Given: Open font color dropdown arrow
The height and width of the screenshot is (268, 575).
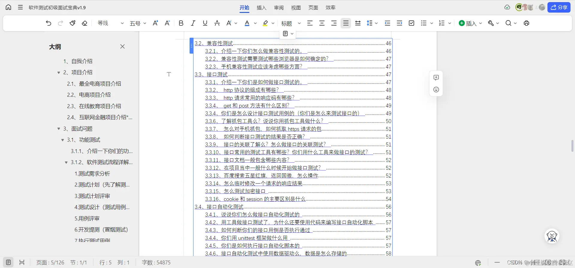Looking at the screenshot, I should pyautogui.click(x=255, y=23).
